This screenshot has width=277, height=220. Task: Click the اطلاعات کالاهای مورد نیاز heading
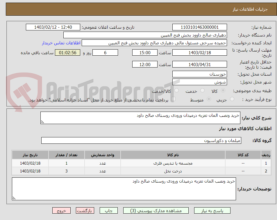pos(245,129)
